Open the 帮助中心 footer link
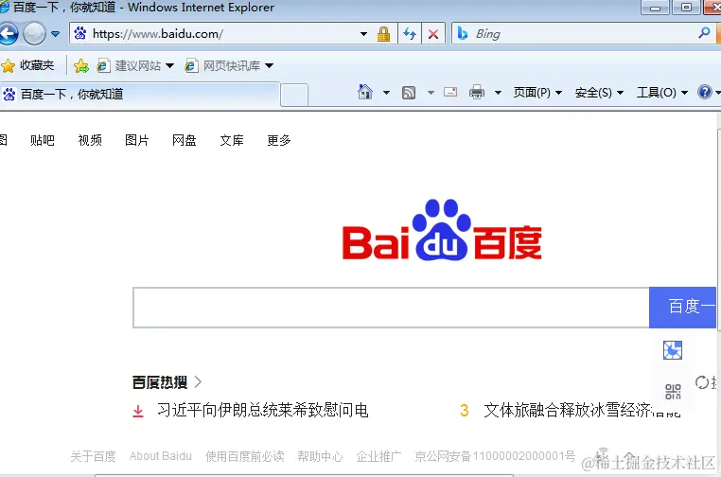Image resolution: width=721 pixels, height=477 pixels. pos(320,456)
